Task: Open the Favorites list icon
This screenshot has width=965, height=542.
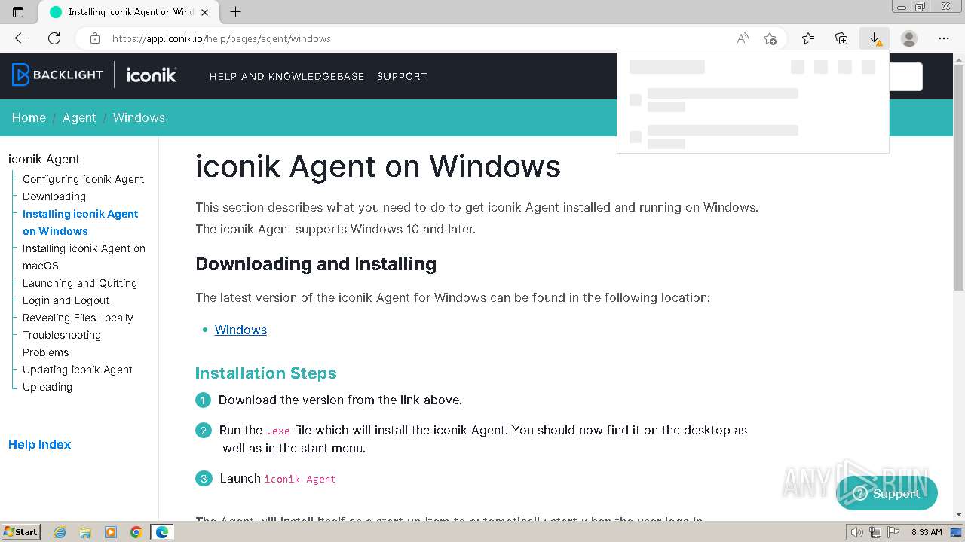Action: pos(808,38)
